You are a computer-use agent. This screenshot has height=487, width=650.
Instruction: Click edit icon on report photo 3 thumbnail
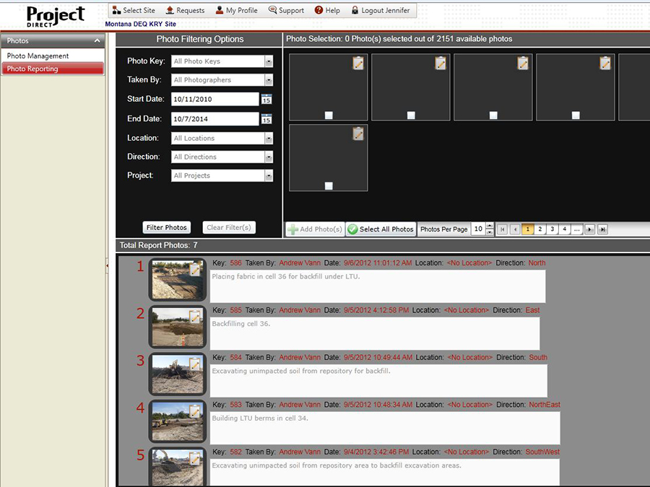195,364
